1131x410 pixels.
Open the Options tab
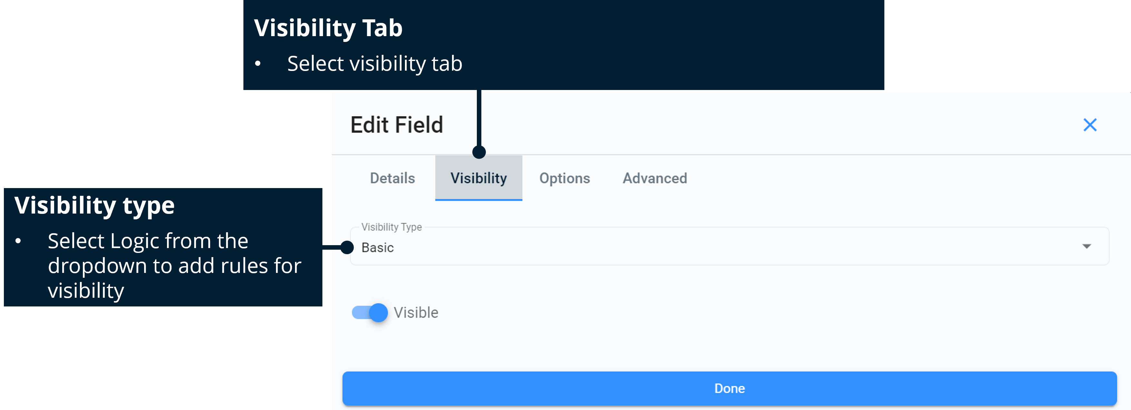click(564, 178)
